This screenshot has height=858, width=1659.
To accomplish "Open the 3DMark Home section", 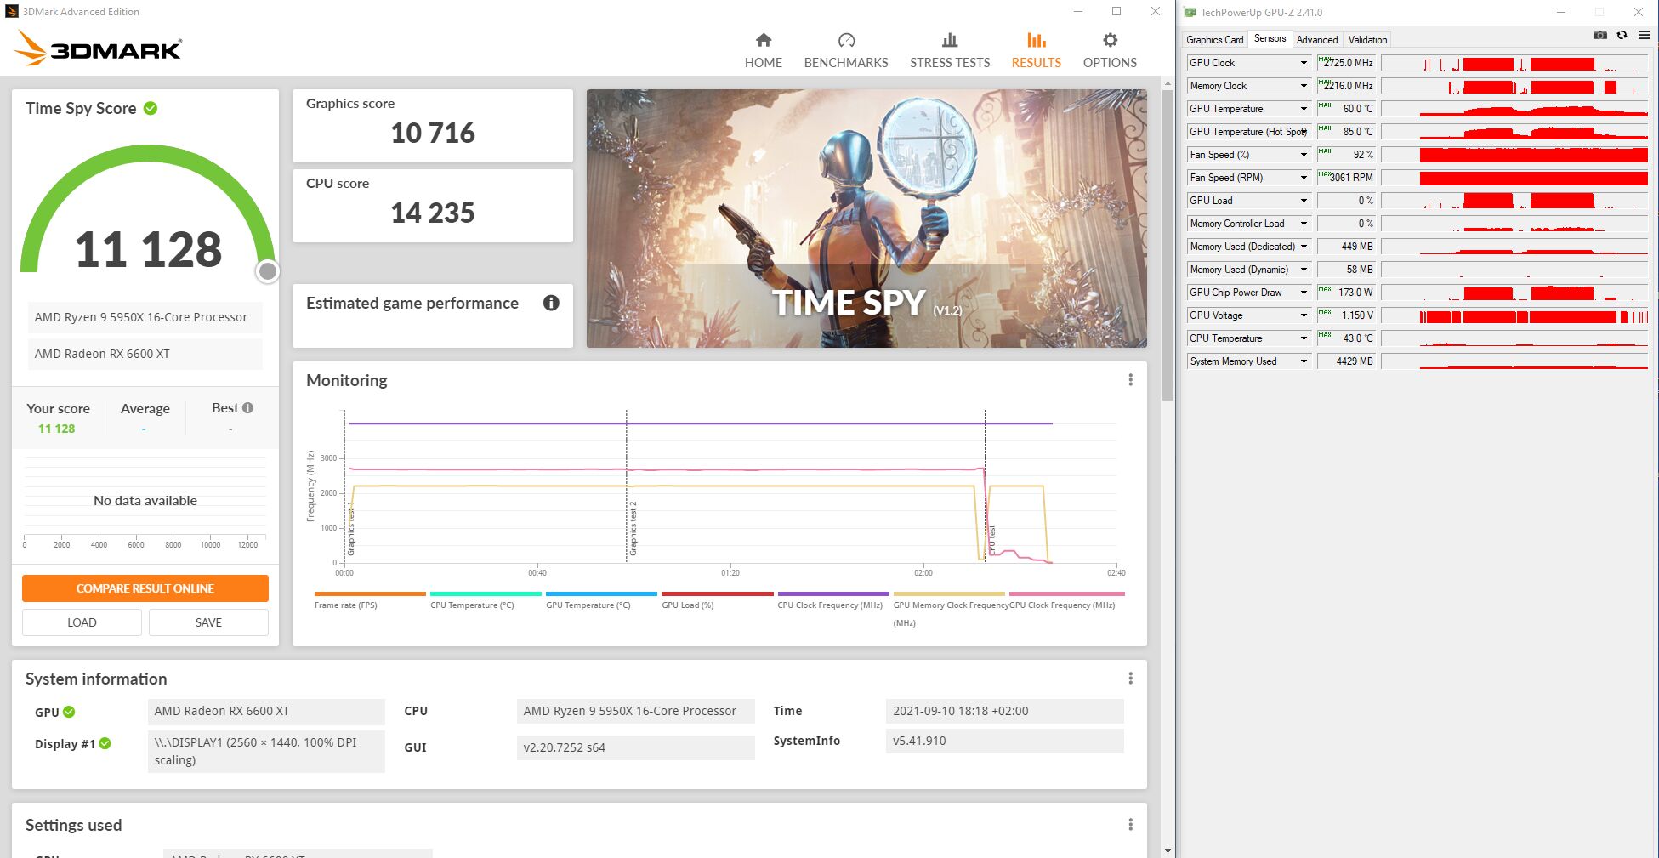I will pos(763,51).
